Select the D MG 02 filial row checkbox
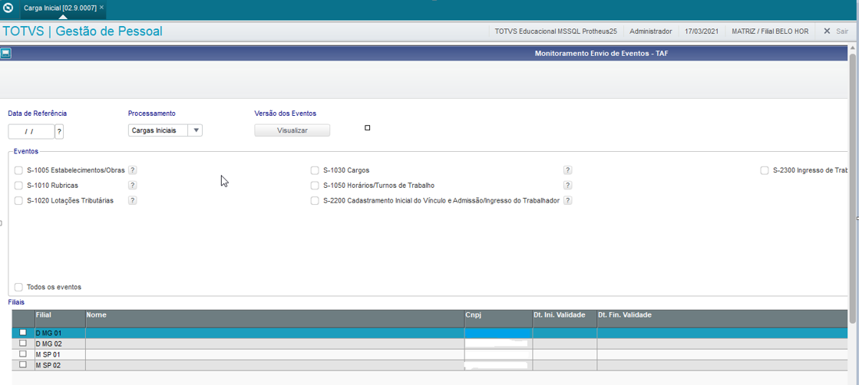 (x=22, y=343)
